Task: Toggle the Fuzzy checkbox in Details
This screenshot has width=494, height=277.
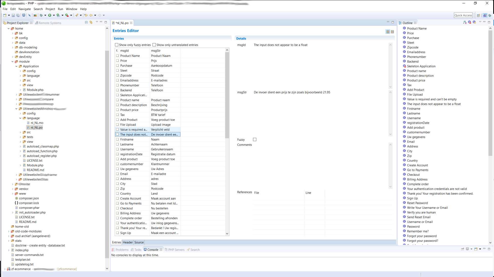Action: pyautogui.click(x=255, y=140)
